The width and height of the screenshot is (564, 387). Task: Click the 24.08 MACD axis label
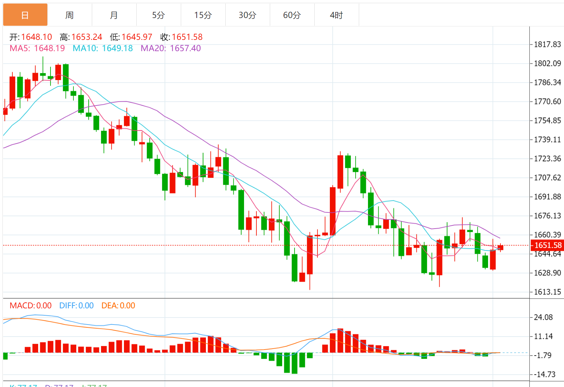[543, 318]
